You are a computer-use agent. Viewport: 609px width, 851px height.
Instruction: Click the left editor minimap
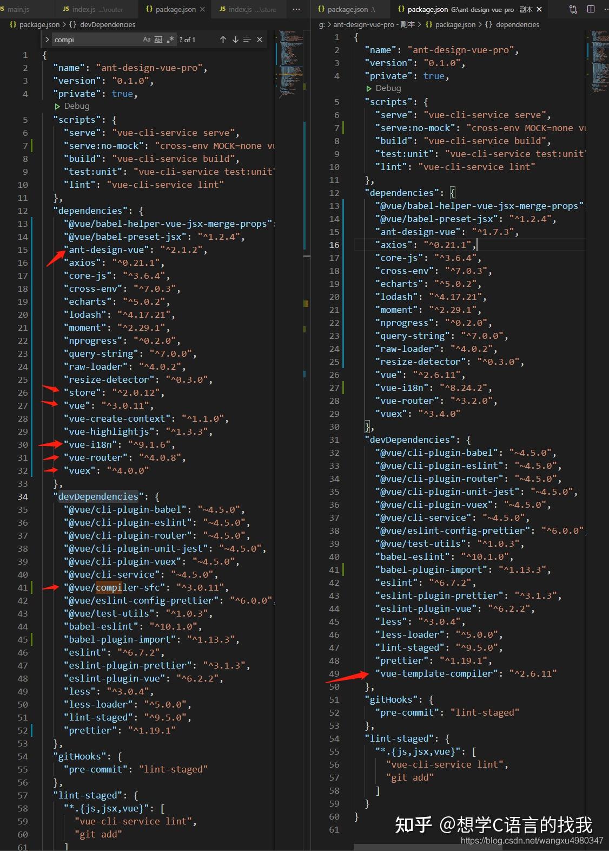[291, 65]
